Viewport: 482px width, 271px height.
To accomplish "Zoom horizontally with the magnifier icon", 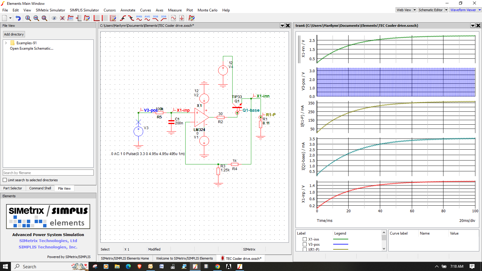I will pos(36,18).
